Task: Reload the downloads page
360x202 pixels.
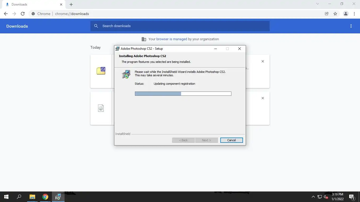Action: pos(23,14)
